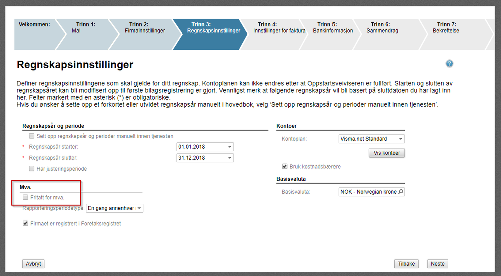501x276 pixels.
Task: Click the Rapporteringsperiodetype: label
Action: click(53, 208)
